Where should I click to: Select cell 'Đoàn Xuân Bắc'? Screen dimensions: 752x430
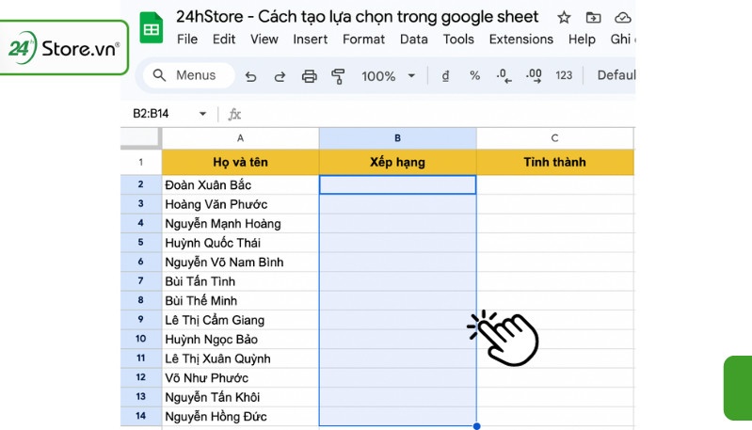[240, 184]
